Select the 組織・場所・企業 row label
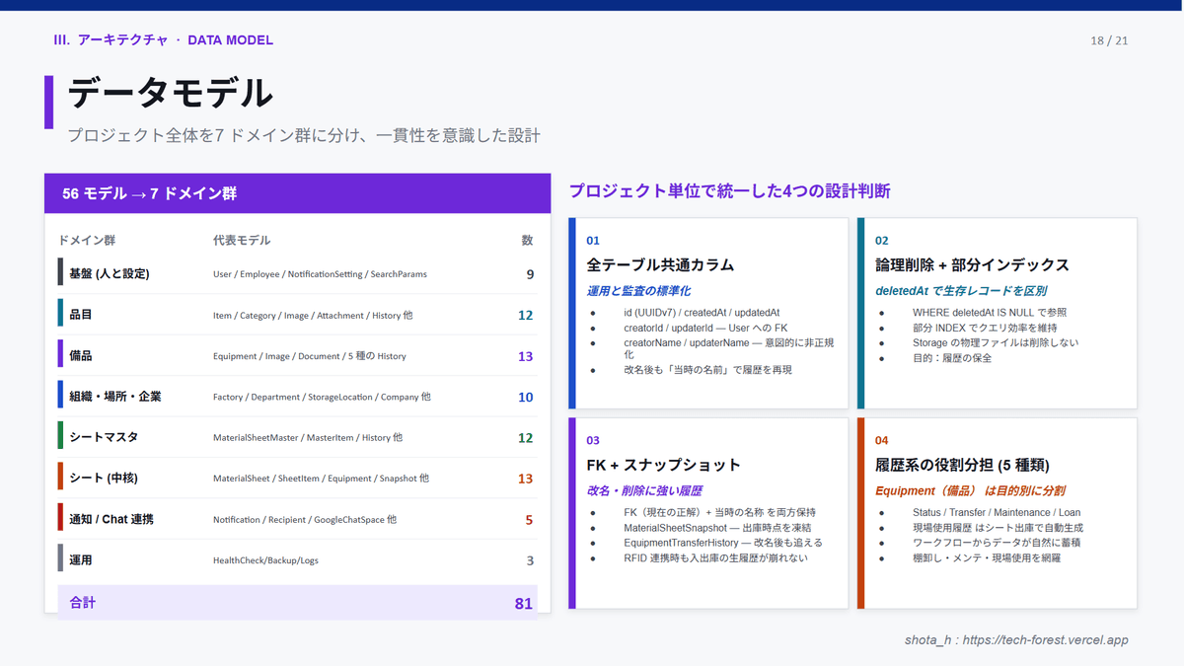The width and height of the screenshot is (1184, 666). (x=115, y=397)
